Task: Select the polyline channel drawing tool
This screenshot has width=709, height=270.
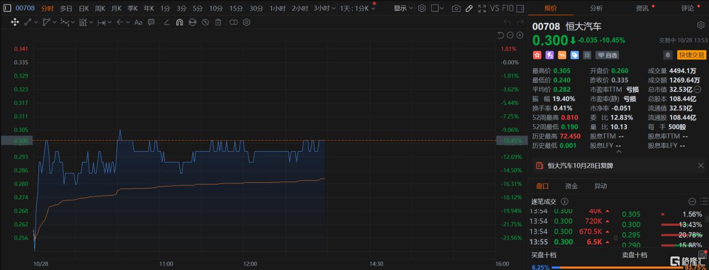Action: click(x=46, y=22)
